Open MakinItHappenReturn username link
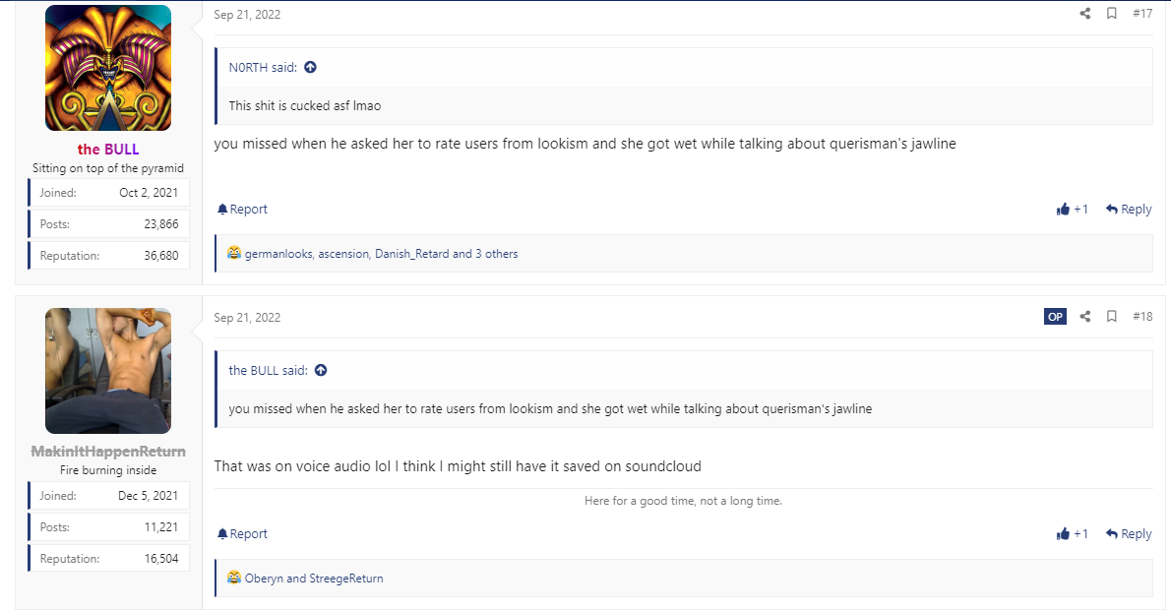The image size is (1171, 610). click(108, 452)
